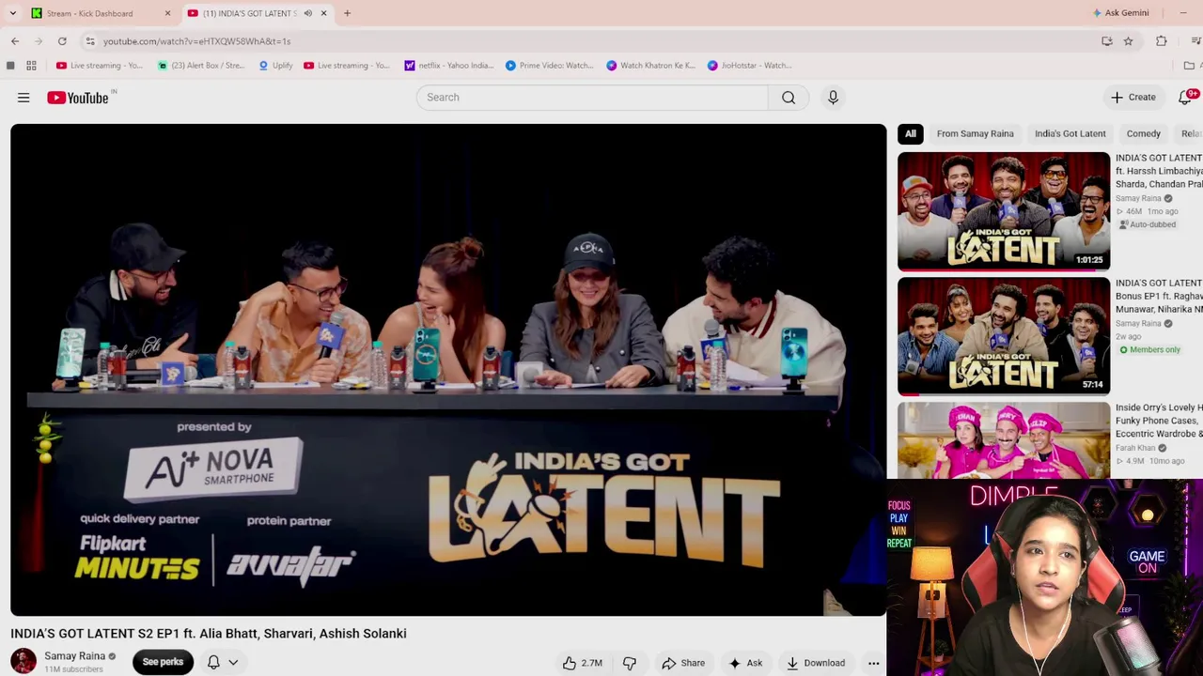Screen dimensions: 1203x676
Task: Reload the current page
Action: coord(62,41)
